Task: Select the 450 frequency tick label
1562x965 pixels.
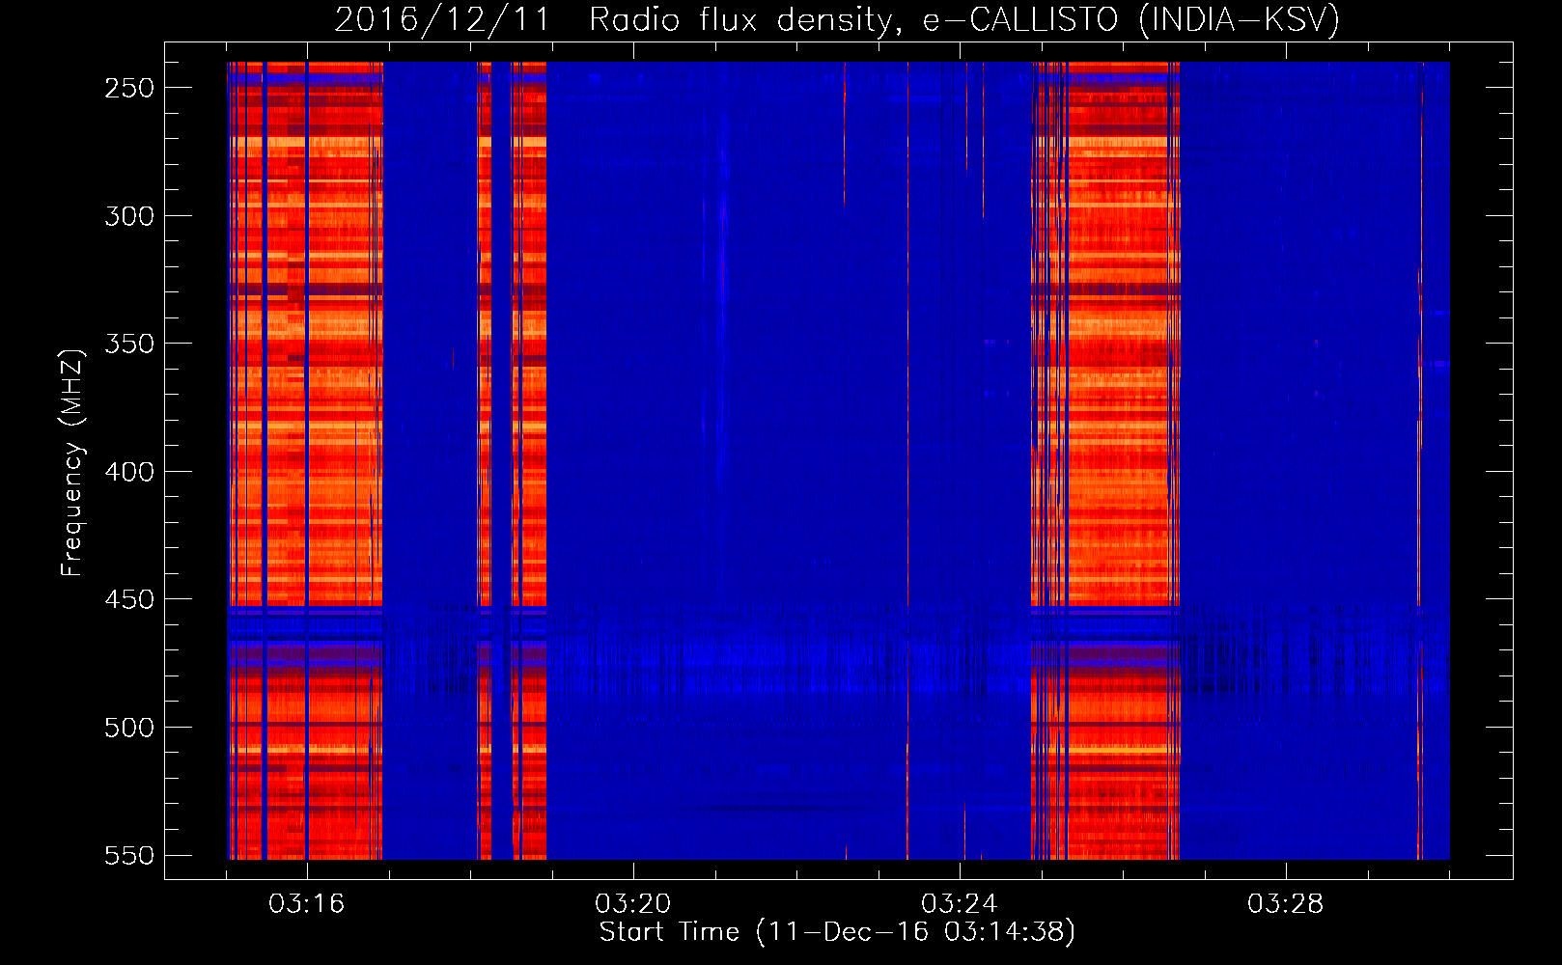Action: pyautogui.click(x=129, y=599)
